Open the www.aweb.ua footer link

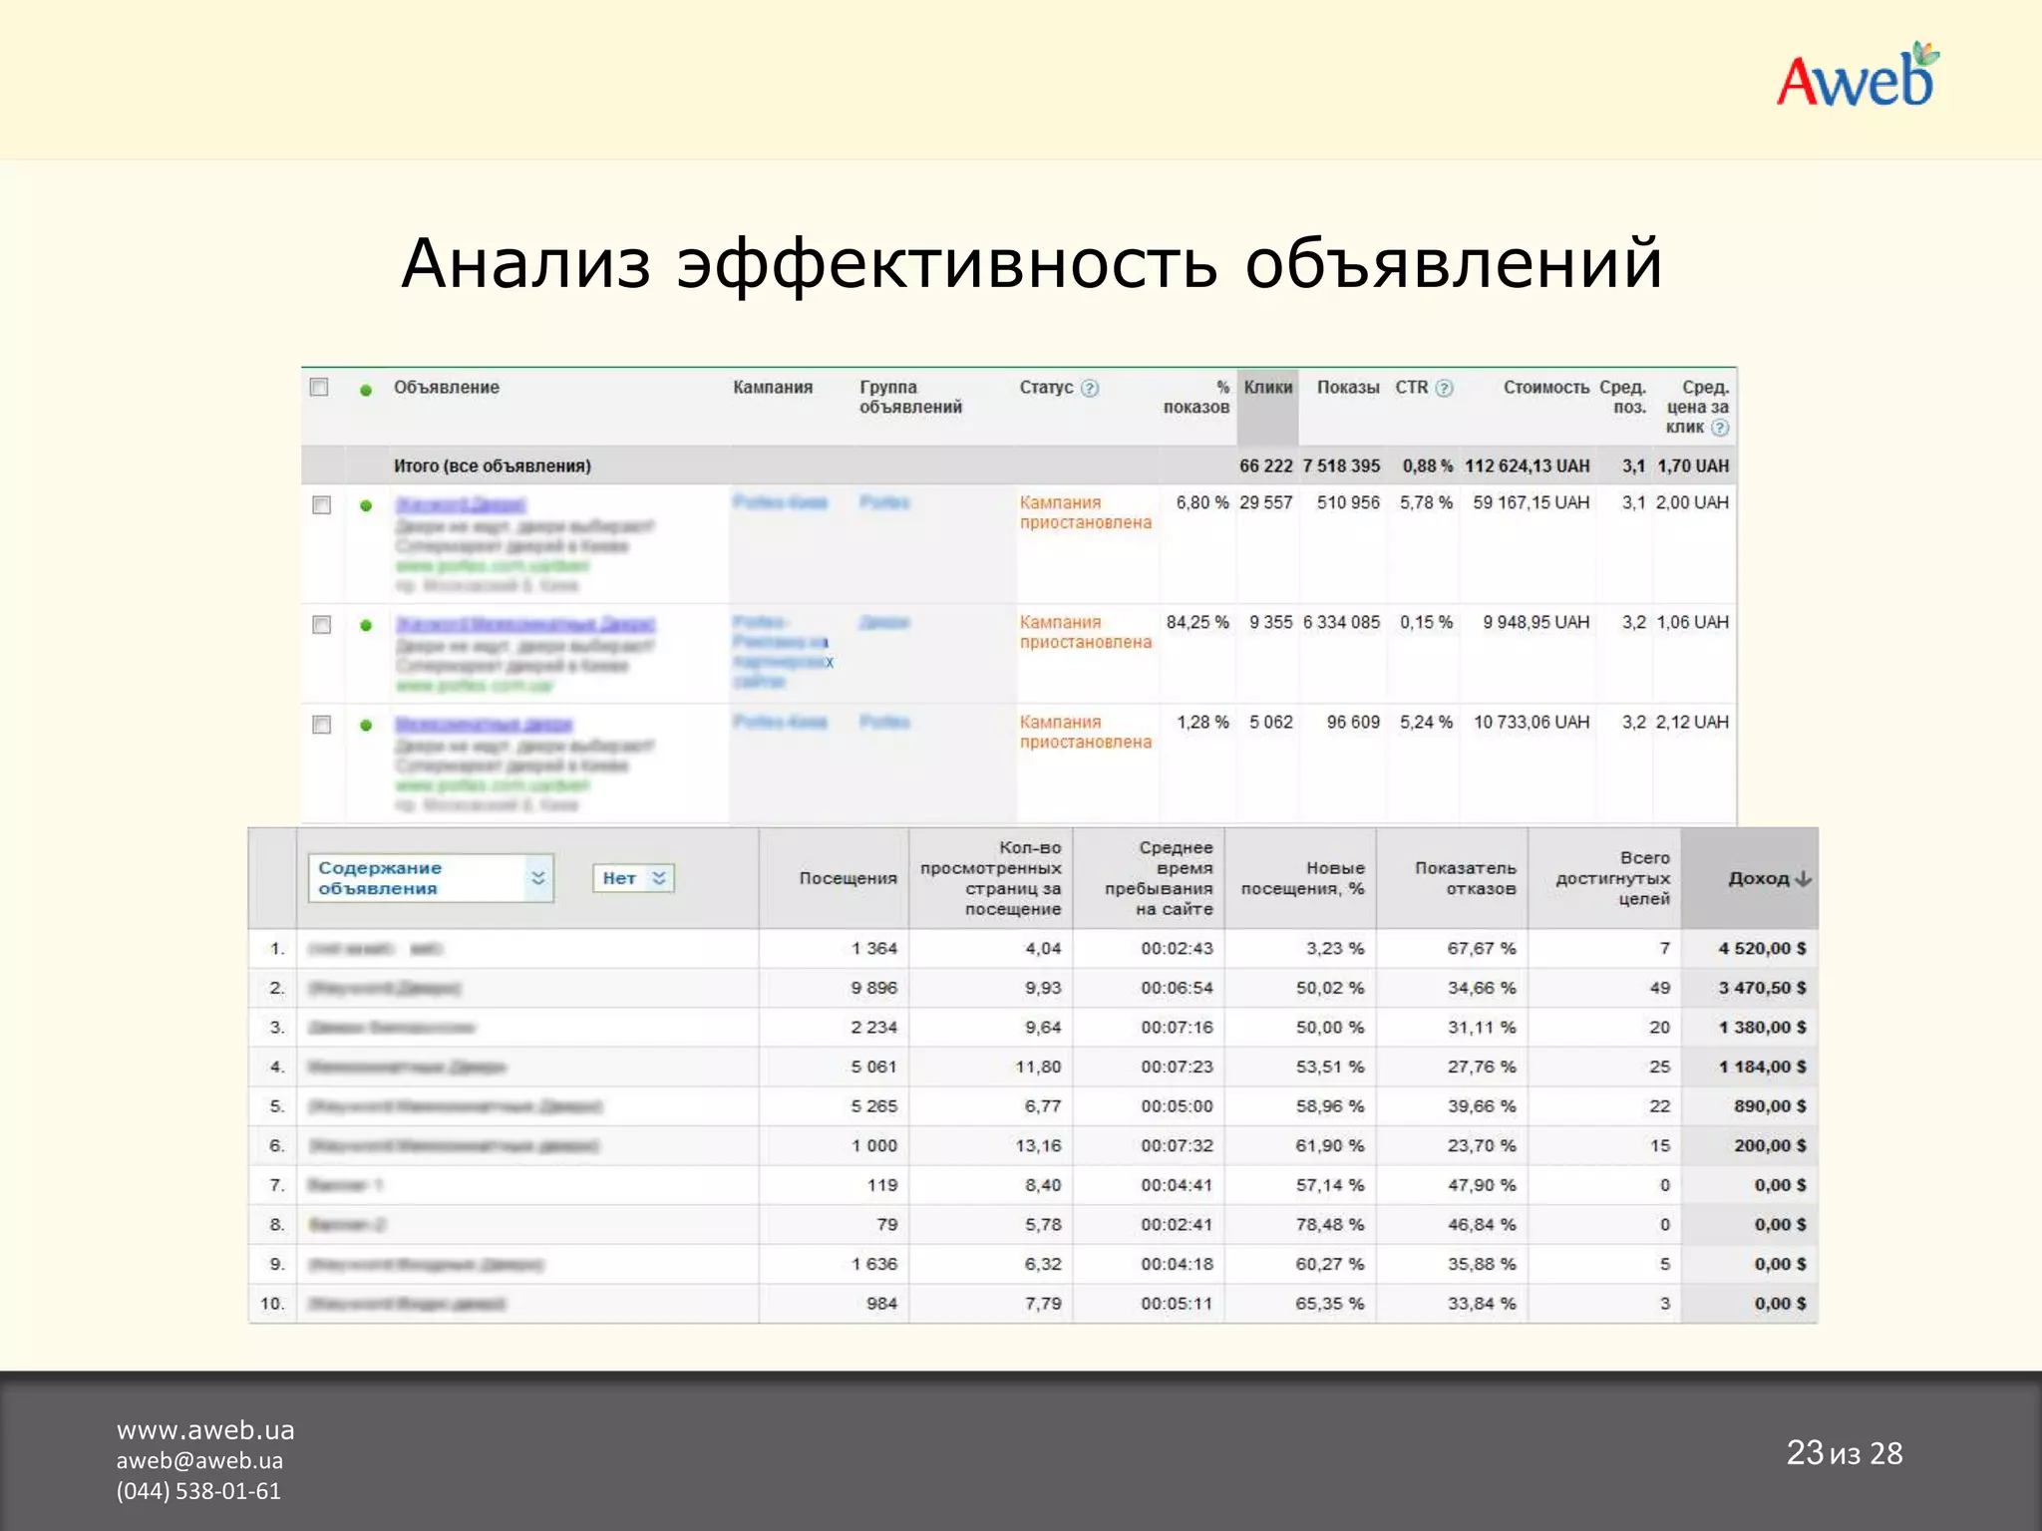coord(205,1430)
